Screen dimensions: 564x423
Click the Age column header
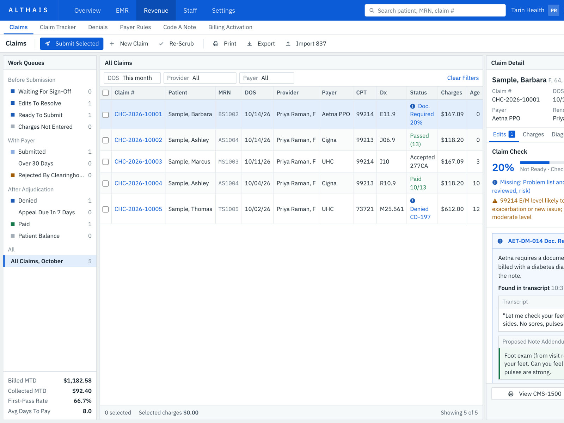tap(474, 93)
